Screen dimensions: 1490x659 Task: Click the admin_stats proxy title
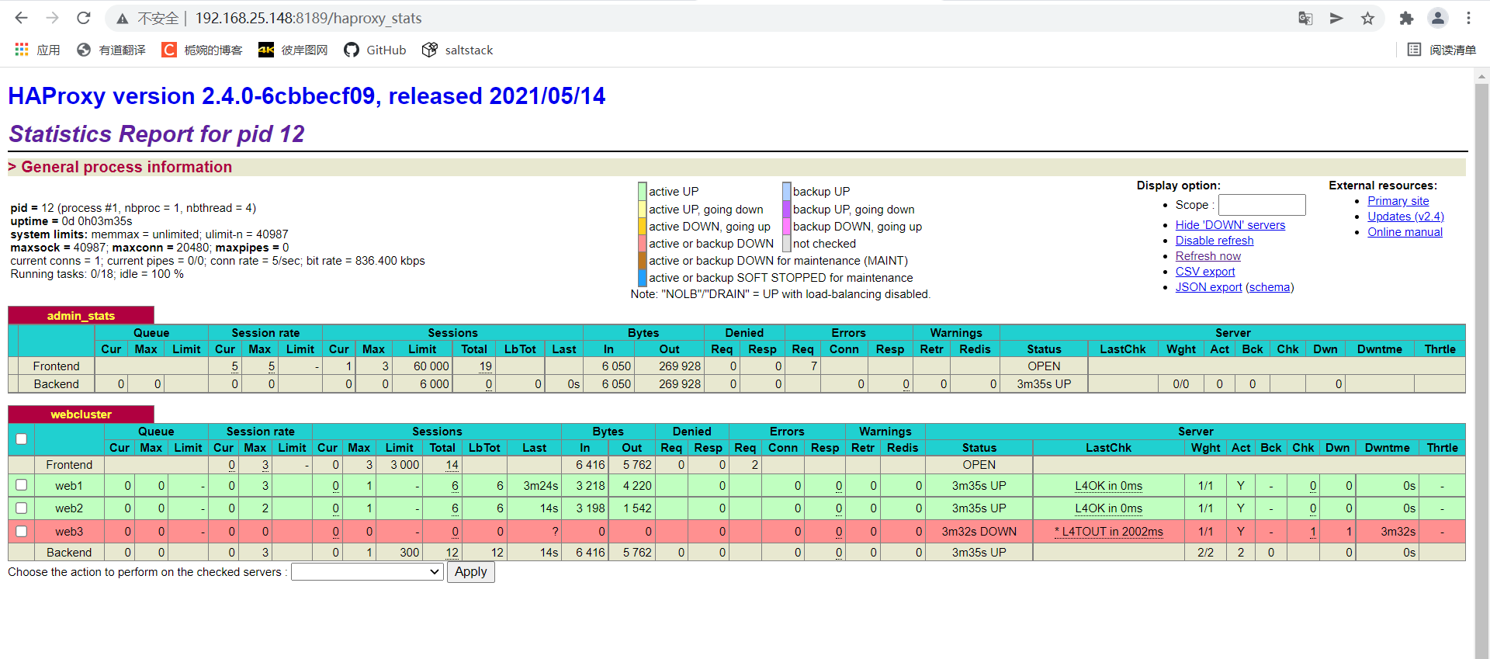click(x=81, y=316)
